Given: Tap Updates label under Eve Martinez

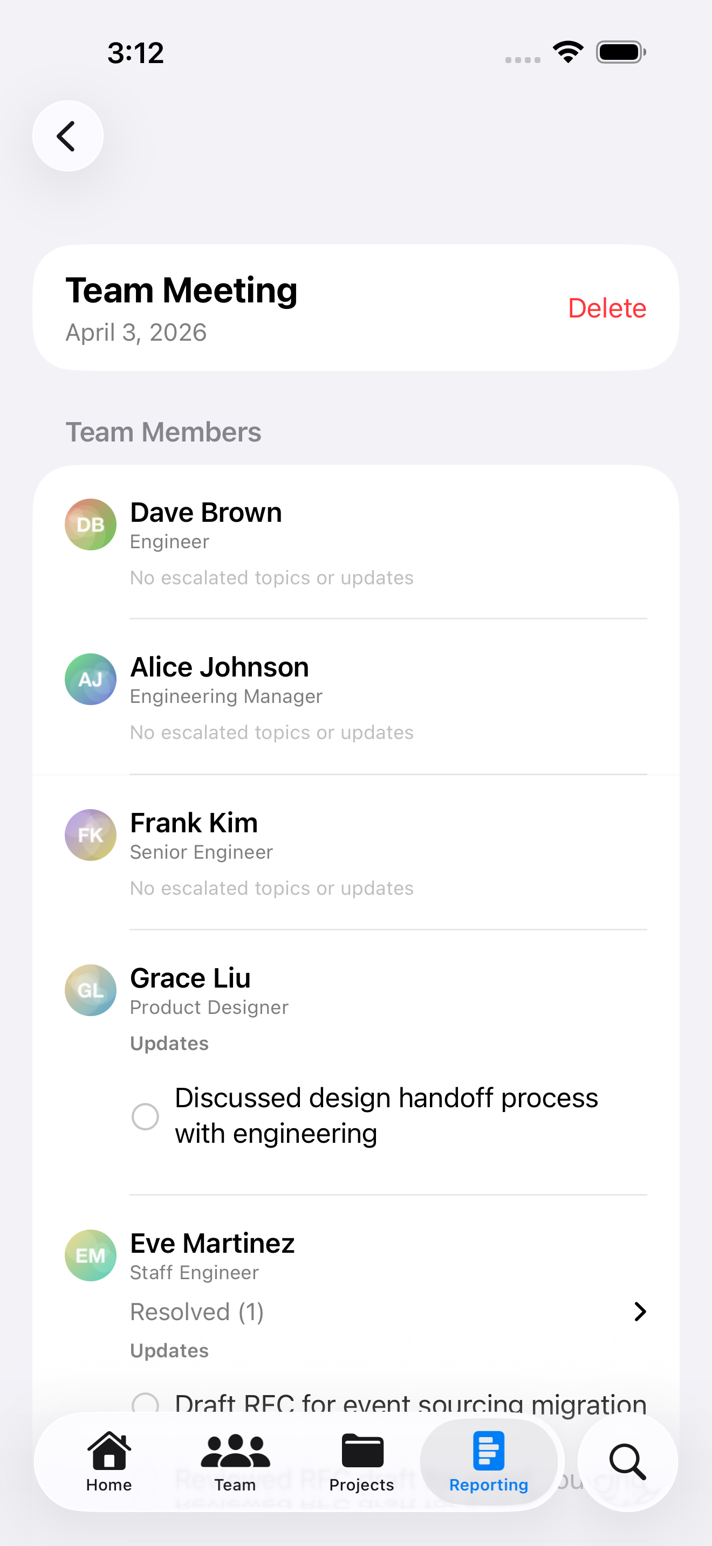Looking at the screenshot, I should [169, 1350].
